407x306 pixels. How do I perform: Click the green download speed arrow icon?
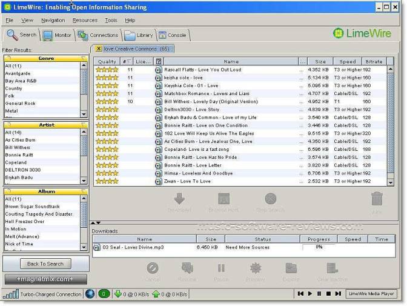[x=118, y=294]
